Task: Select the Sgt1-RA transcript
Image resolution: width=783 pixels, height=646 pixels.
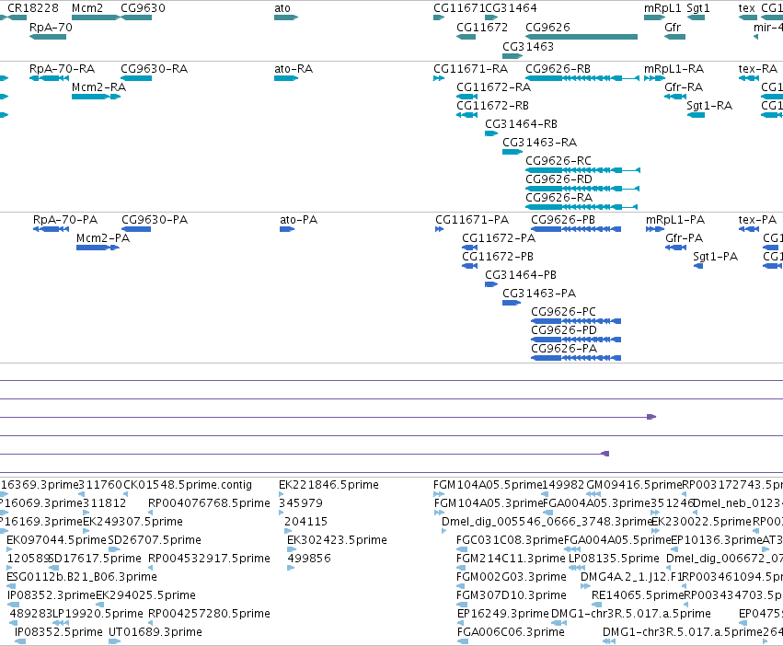Action: pos(696,115)
